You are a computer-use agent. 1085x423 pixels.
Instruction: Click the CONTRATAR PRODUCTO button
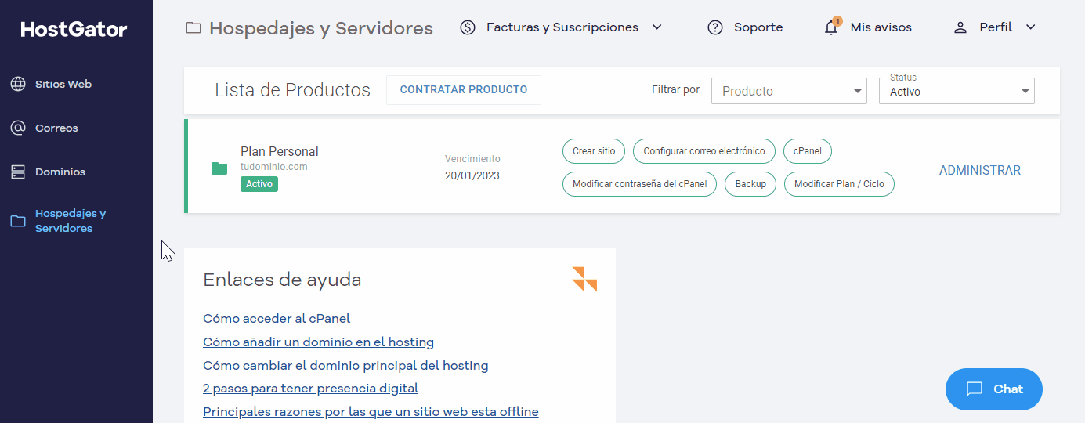coord(464,90)
